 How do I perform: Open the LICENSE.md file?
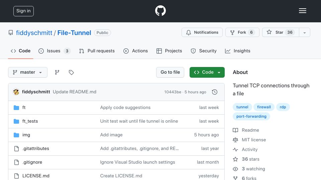[36, 176]
